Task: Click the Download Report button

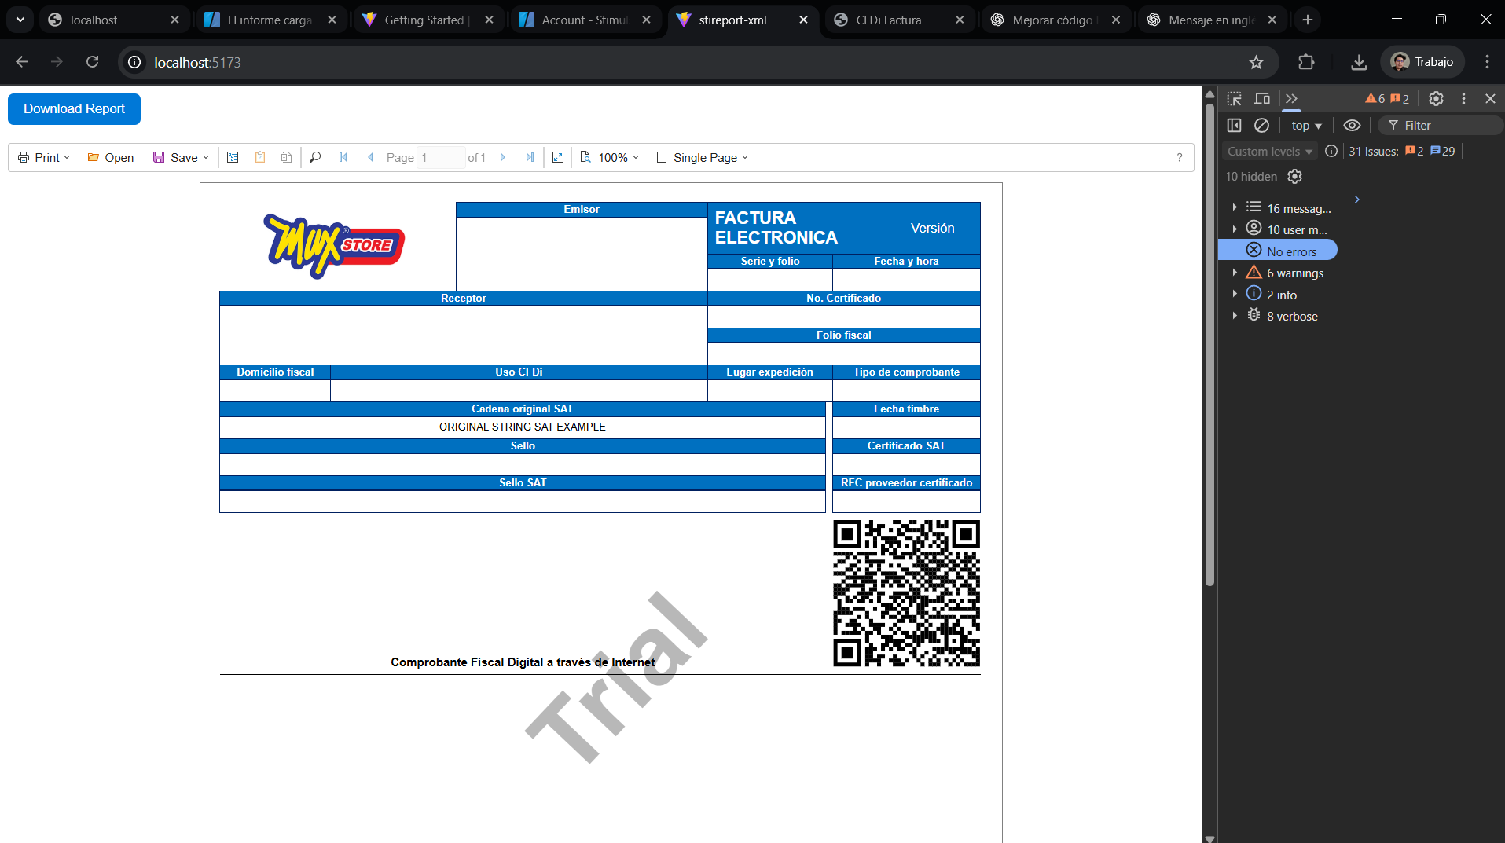Action: 74,109
